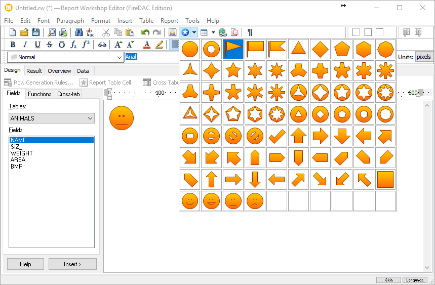Click the Undo arrow icon

145,32
